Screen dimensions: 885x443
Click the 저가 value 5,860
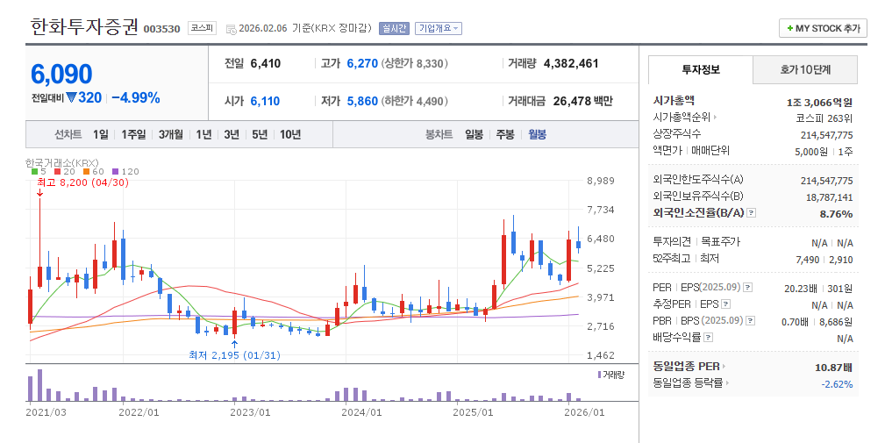coord(362,101)
